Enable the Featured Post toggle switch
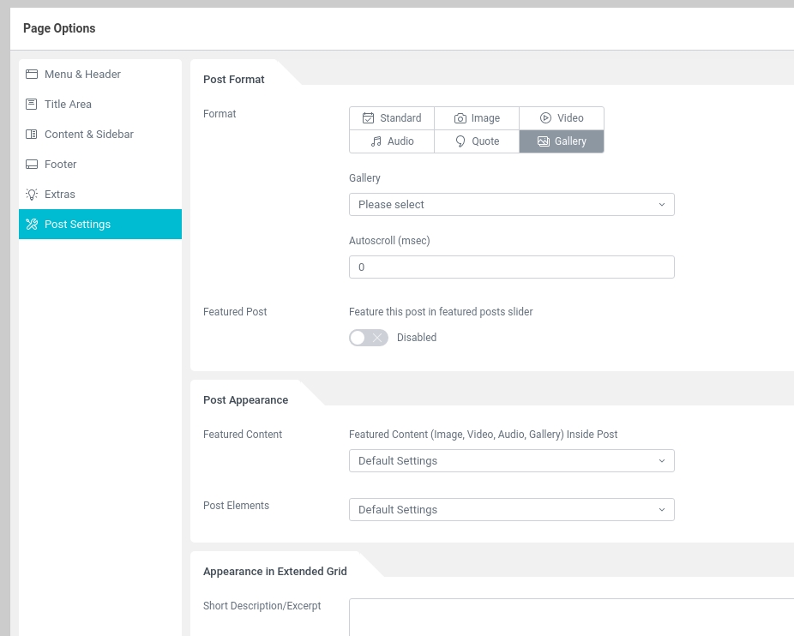 pos(369,338)
